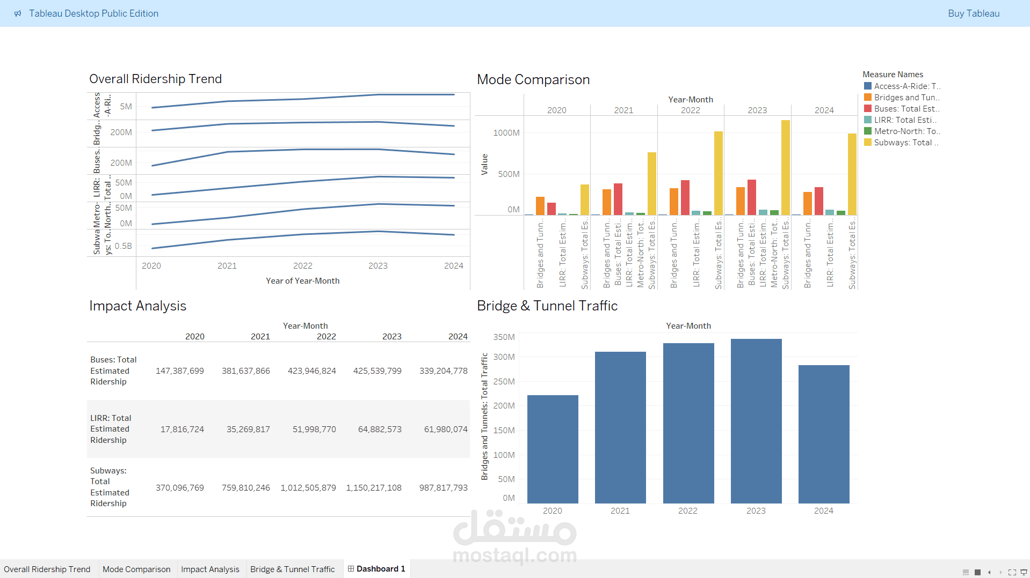
Task: Select cell value 64,882,573 for LIRR 2023
Action: (x=380, y=429)
